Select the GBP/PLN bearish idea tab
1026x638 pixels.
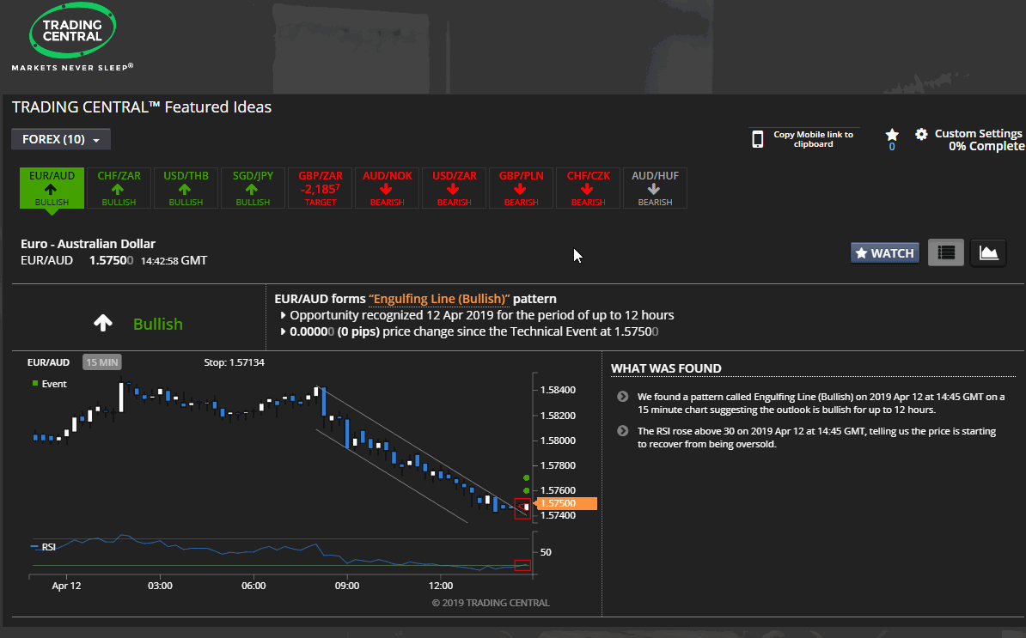tap(521, 188)
